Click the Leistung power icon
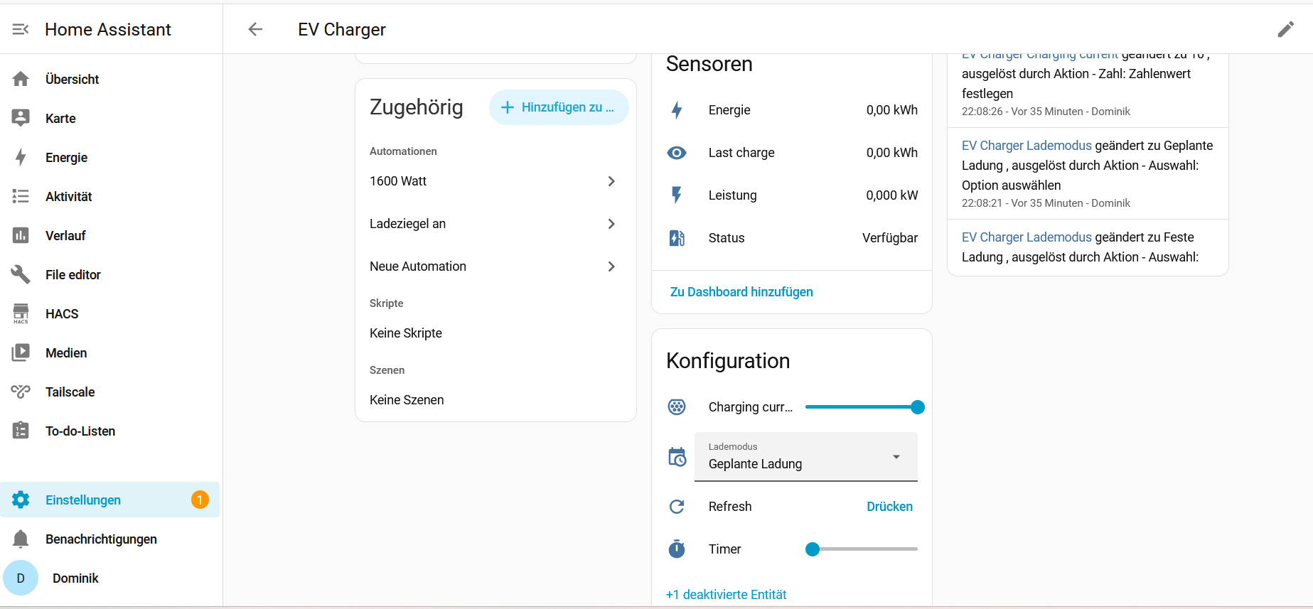The width and height of the screenshot is (1313, 609). point(677,195)
